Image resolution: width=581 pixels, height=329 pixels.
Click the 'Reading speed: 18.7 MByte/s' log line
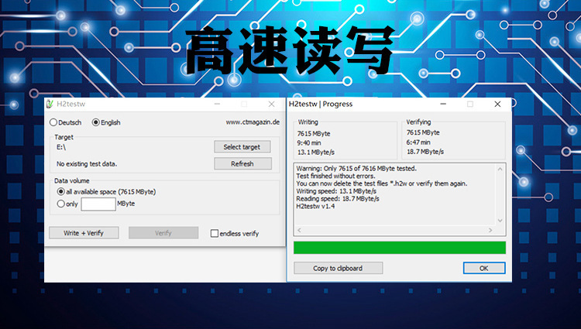pyautogui.click(x=338, y=199)
